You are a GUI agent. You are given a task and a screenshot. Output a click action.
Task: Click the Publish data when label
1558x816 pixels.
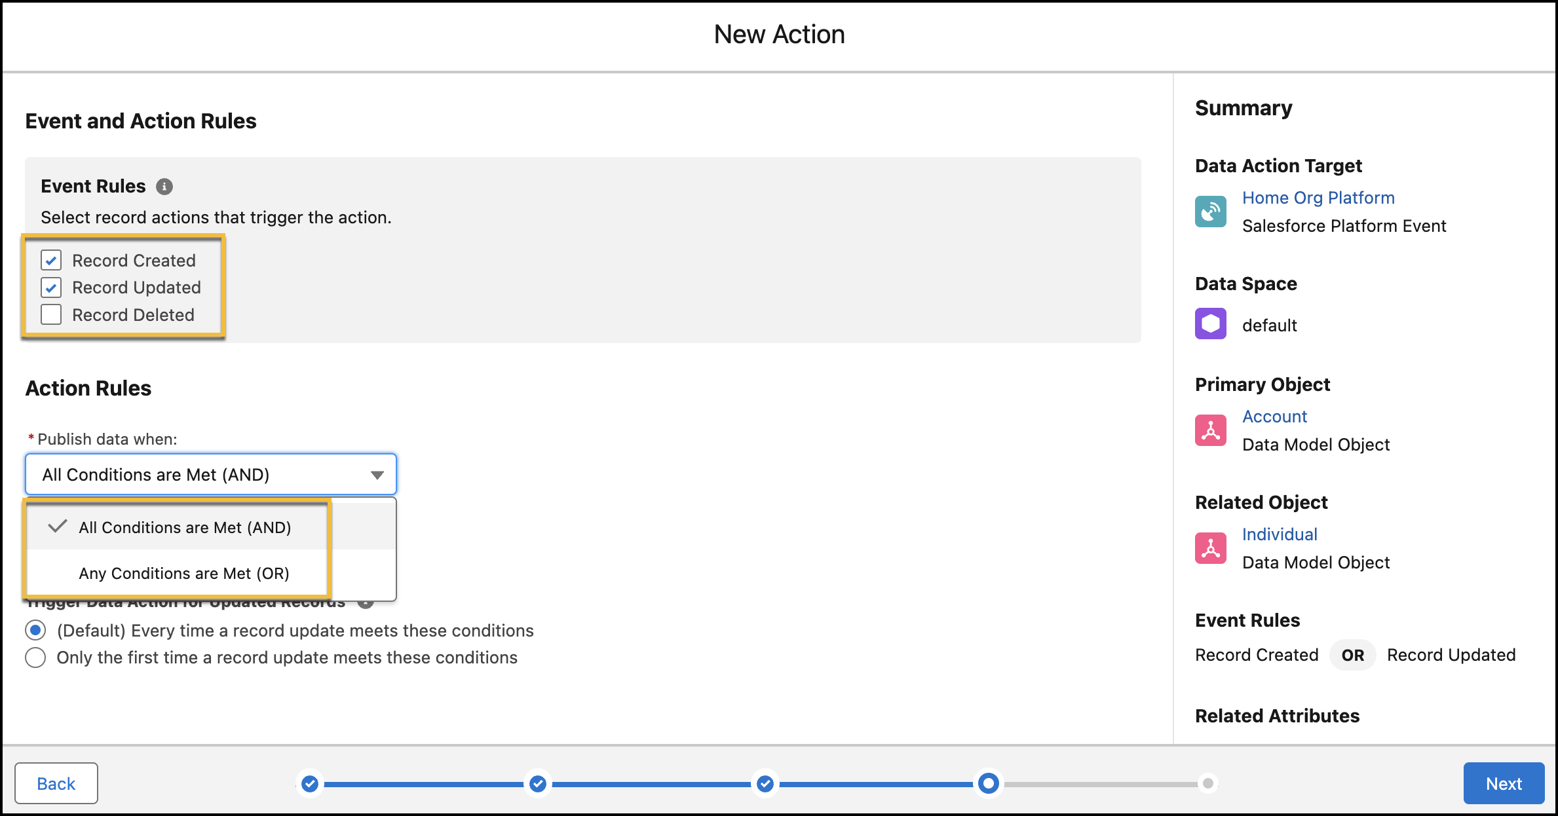[107, 439]
